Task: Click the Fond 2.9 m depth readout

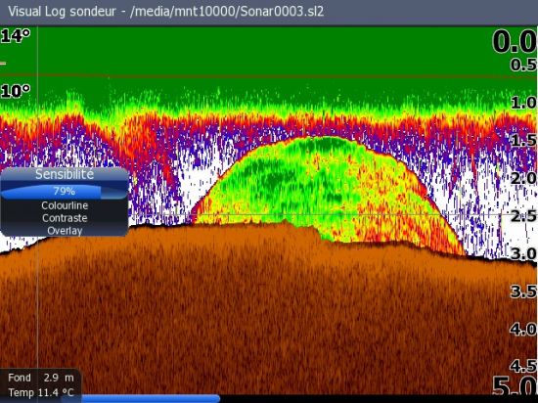Action: (41, 378)
